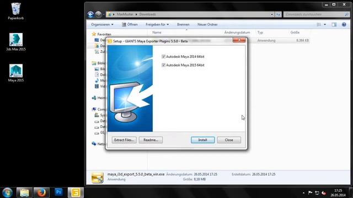Sort by the Typ column header
353x198 pixels.
[260, 32]
